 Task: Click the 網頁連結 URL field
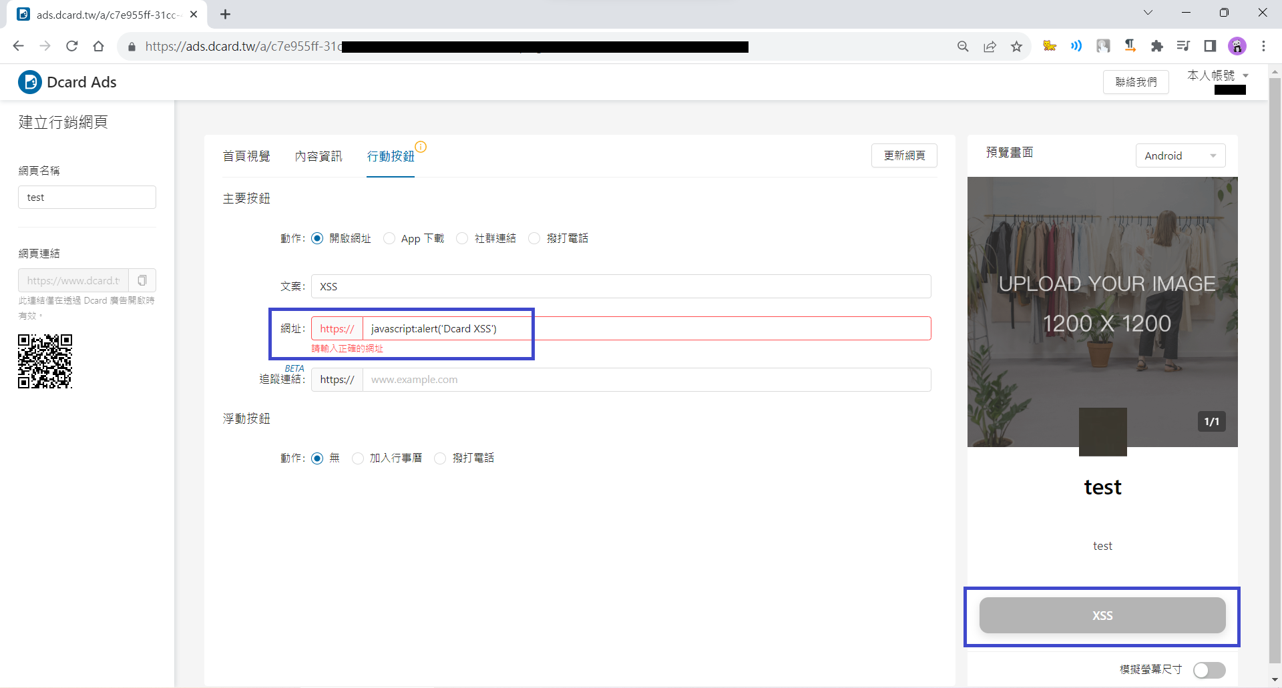click(x=73, y=280)
